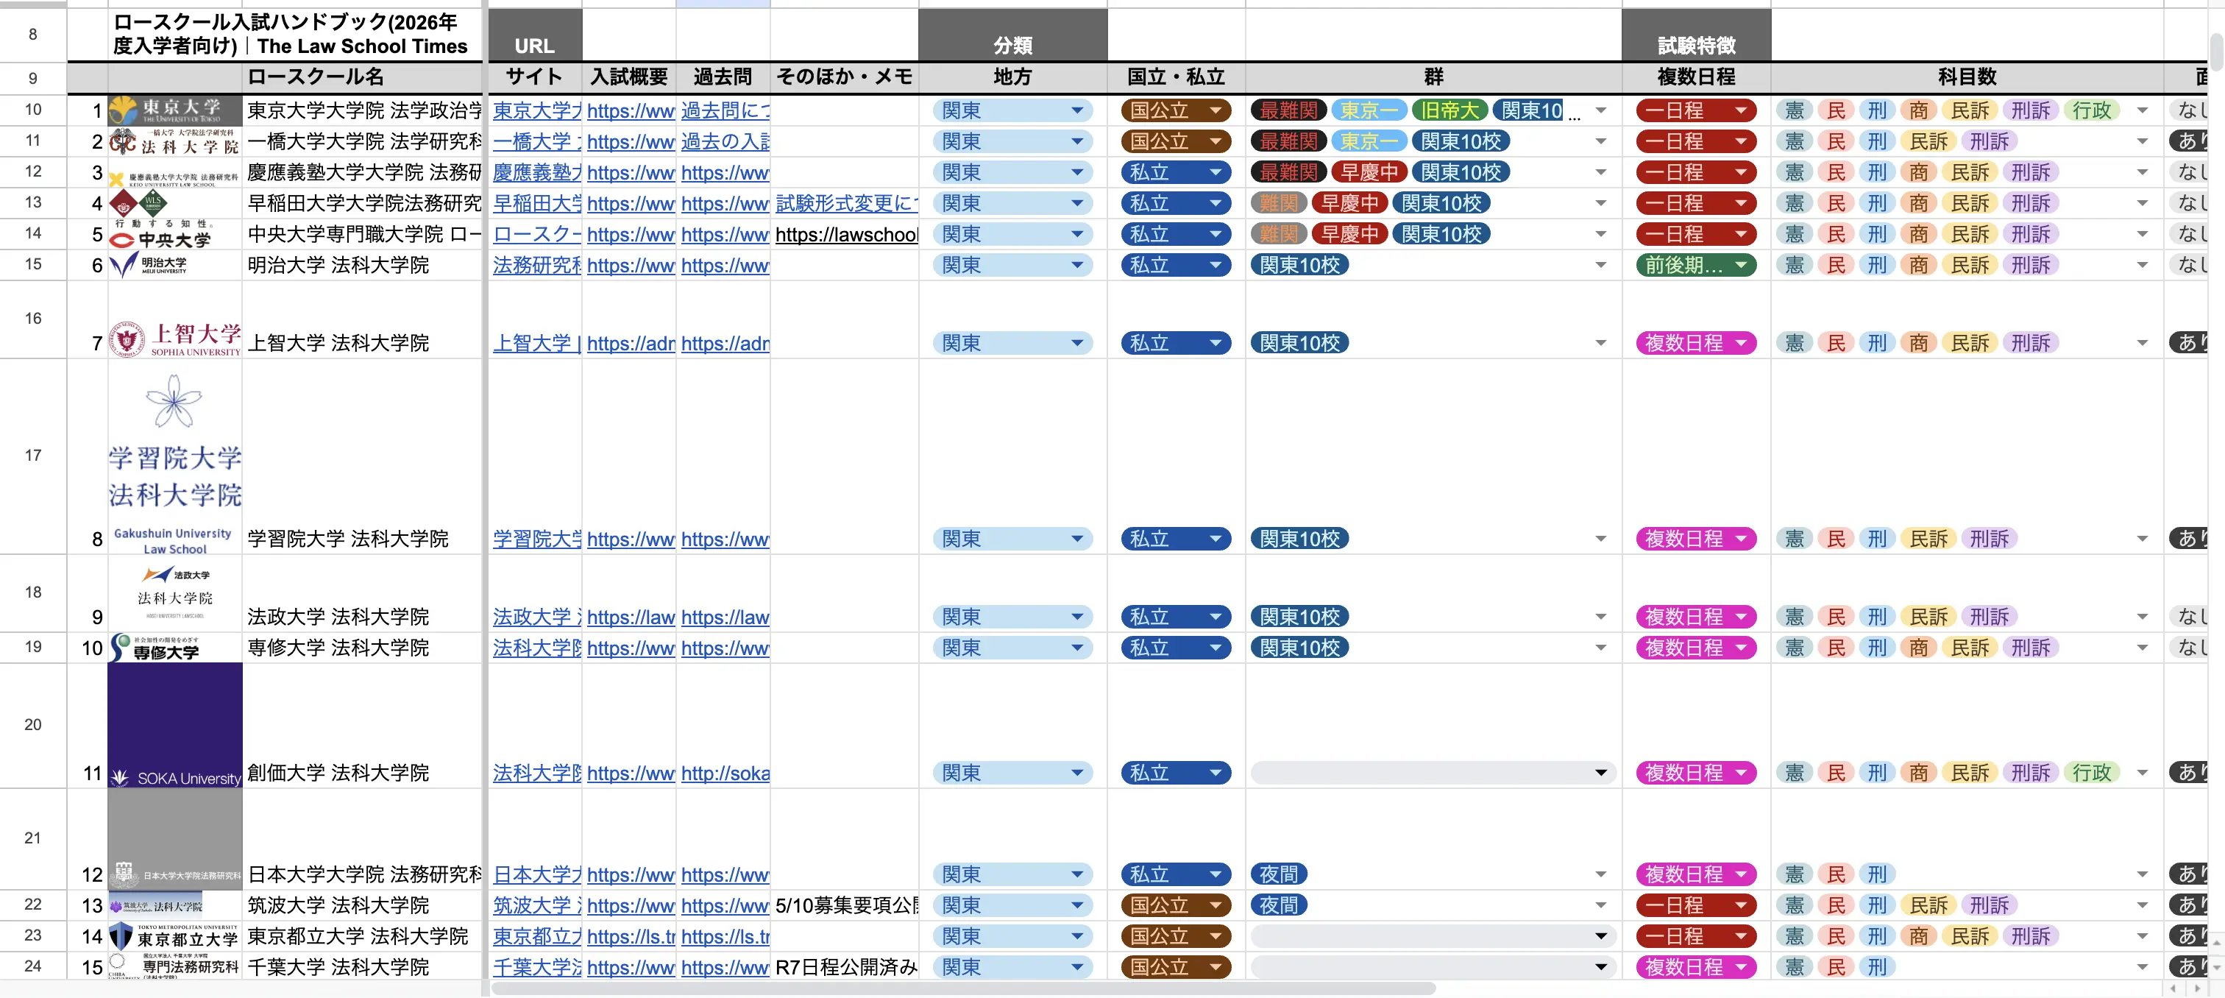Select the ロースクール入試ハンドブック title cell
Screen dimensions: 2225x998
(x=294, y=35)
